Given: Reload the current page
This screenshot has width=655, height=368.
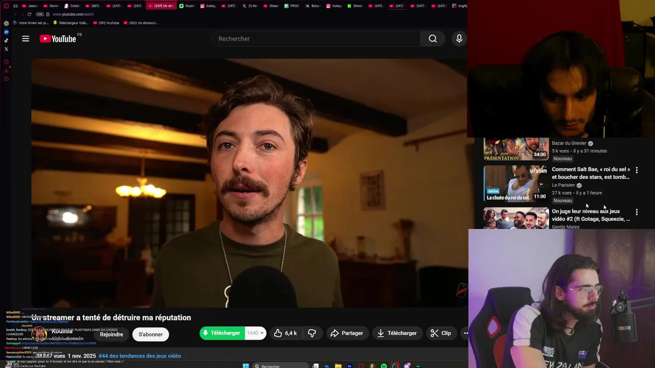Looking at the screenshot, I should [x=29, y=14].
